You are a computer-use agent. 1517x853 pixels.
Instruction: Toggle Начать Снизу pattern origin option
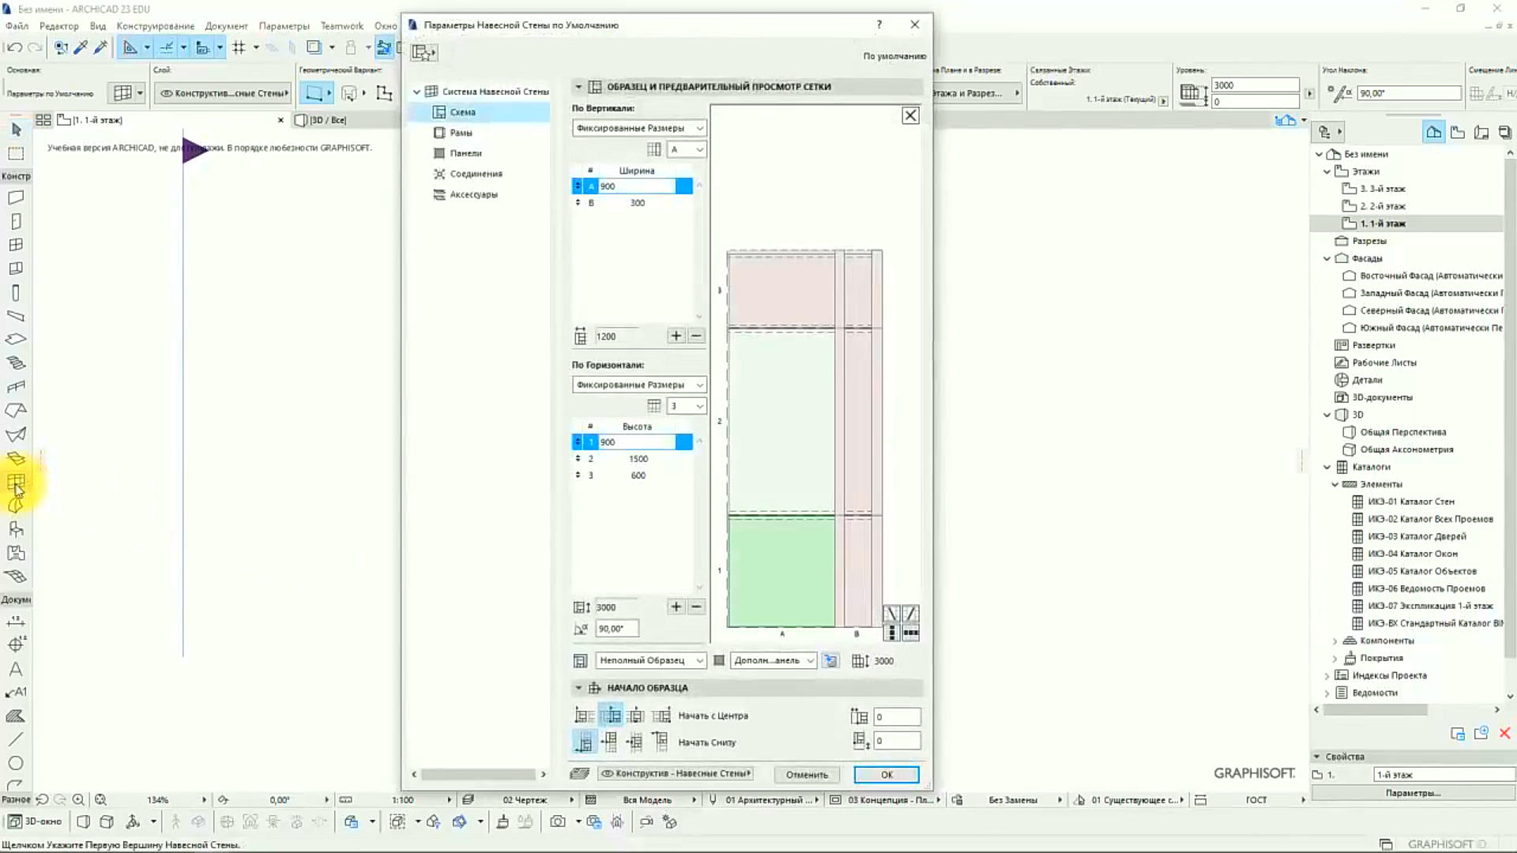(x=583, y=742)
